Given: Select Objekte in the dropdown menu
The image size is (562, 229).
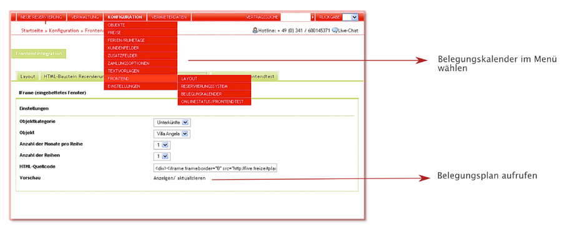Looking at the screenshot, I should pyautogui.click(x=140, y=25).
